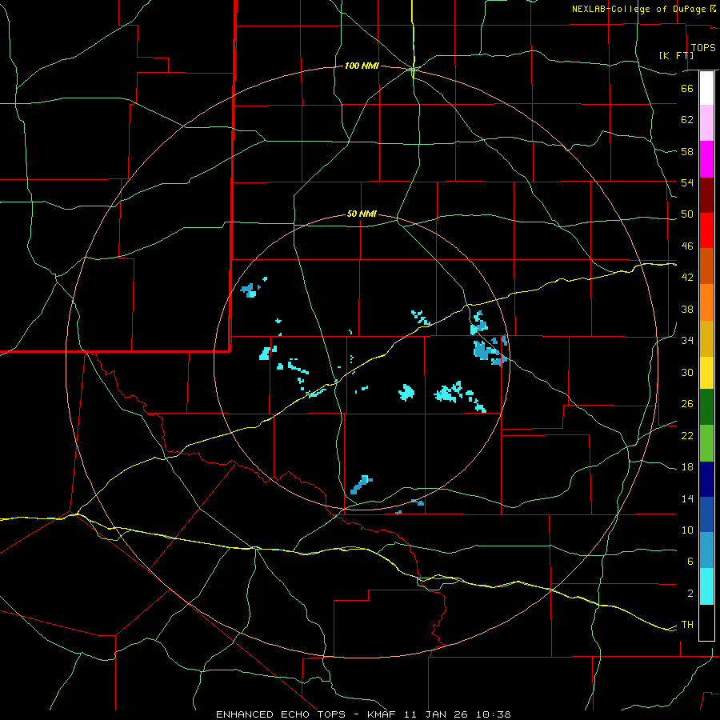
Task: Click the dark red (maroon) legend swatch
Action: 706,195
